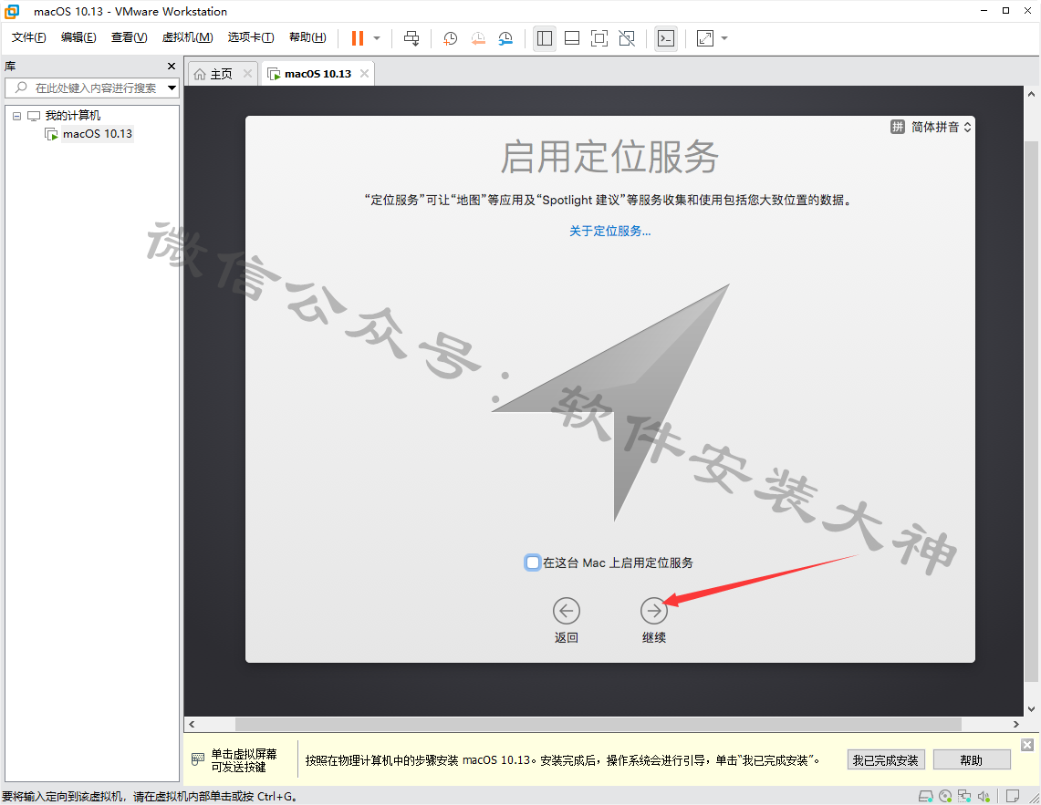Open the stretch mode dropdown arrow
The width and height of the screenshot is (1041, 805).
[724, 38]
